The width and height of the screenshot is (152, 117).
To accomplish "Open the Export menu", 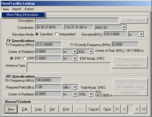I will tap(29, 9).
